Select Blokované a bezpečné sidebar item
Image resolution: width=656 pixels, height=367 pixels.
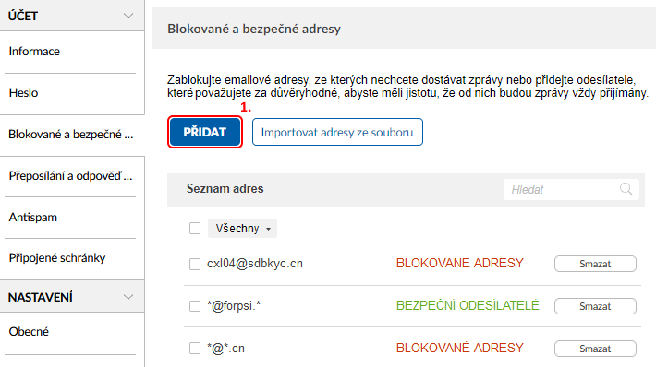click(72, 135)
